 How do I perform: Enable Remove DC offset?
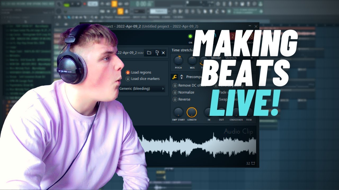pos(189,85)
